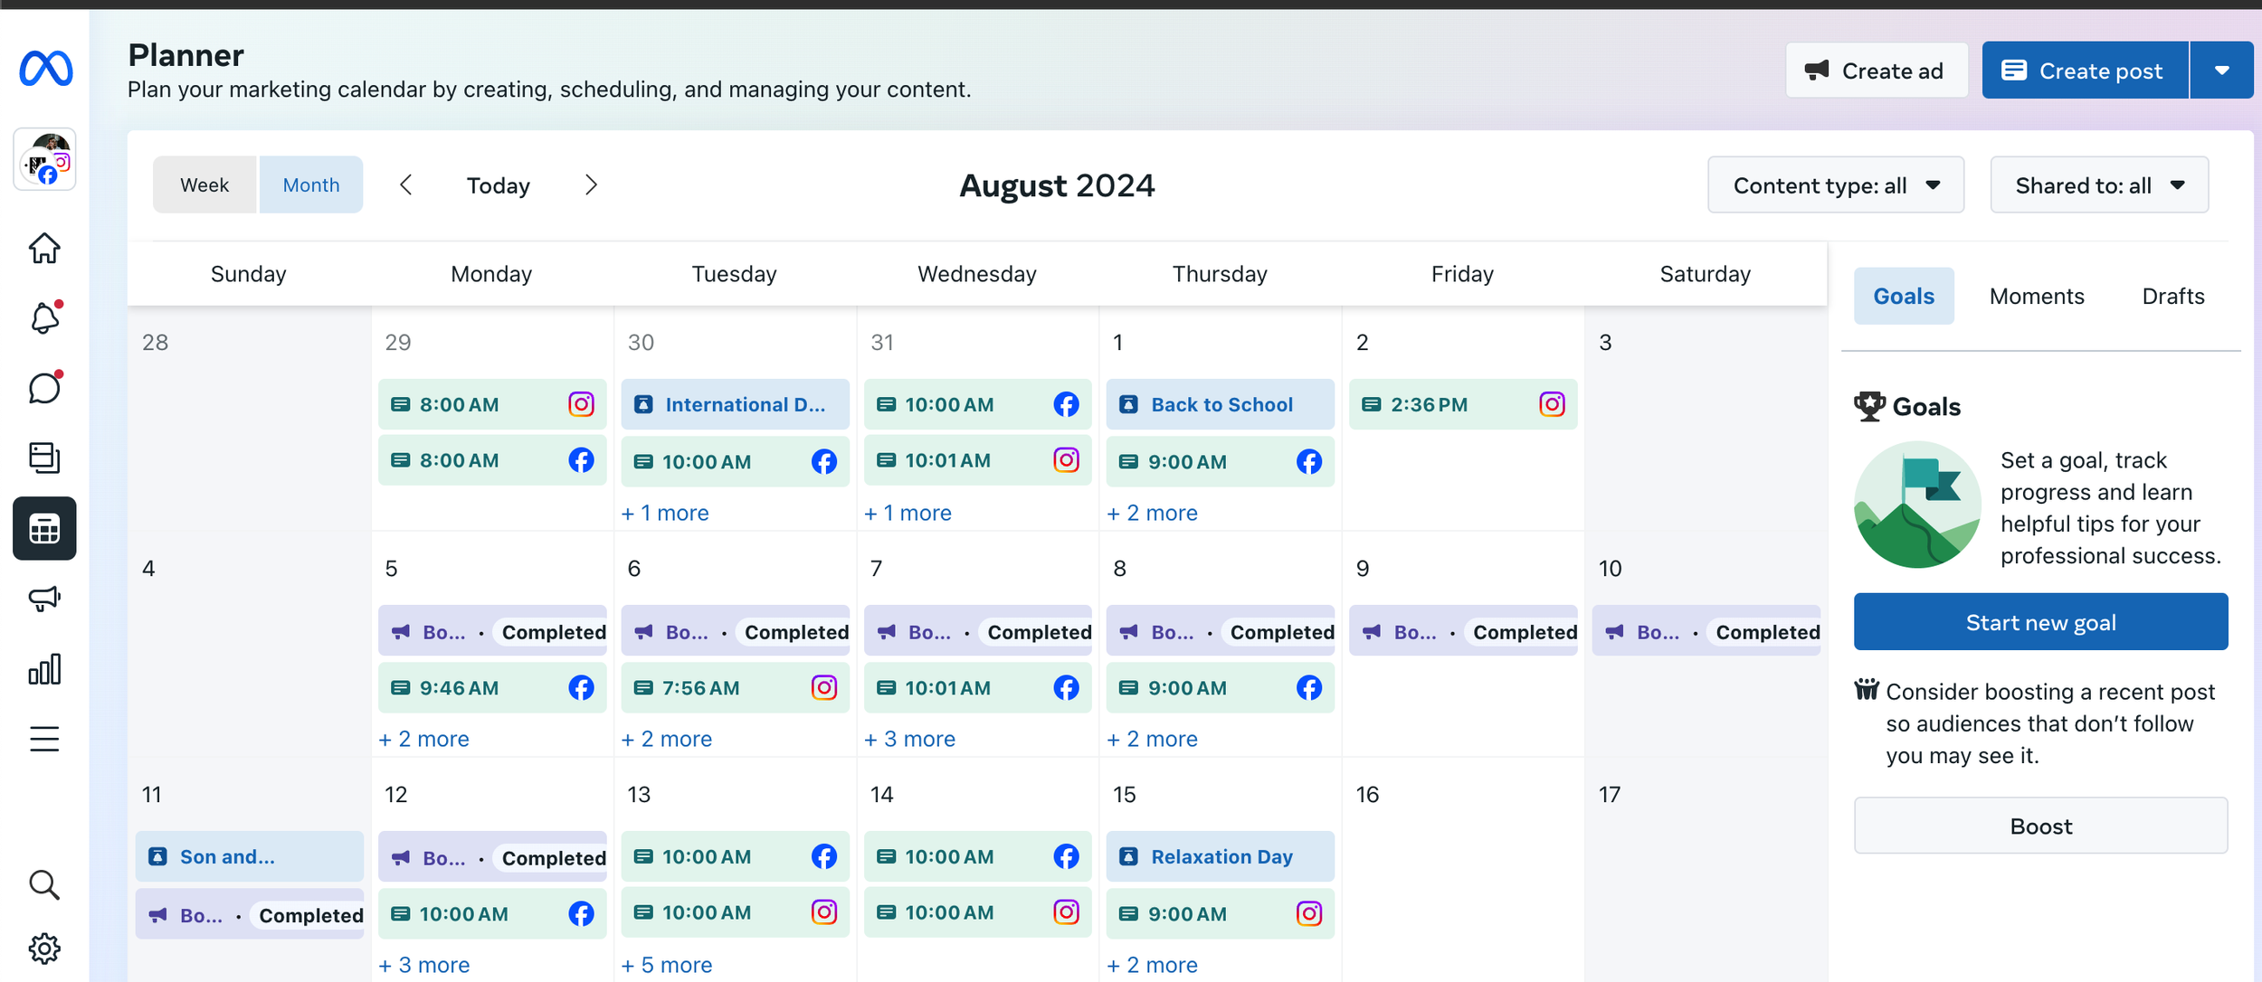Open Settings gear icon in sidebar

[x=44, y=948]
